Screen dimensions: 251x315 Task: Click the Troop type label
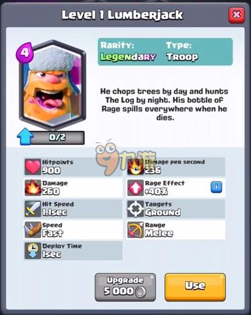(182, 57)
